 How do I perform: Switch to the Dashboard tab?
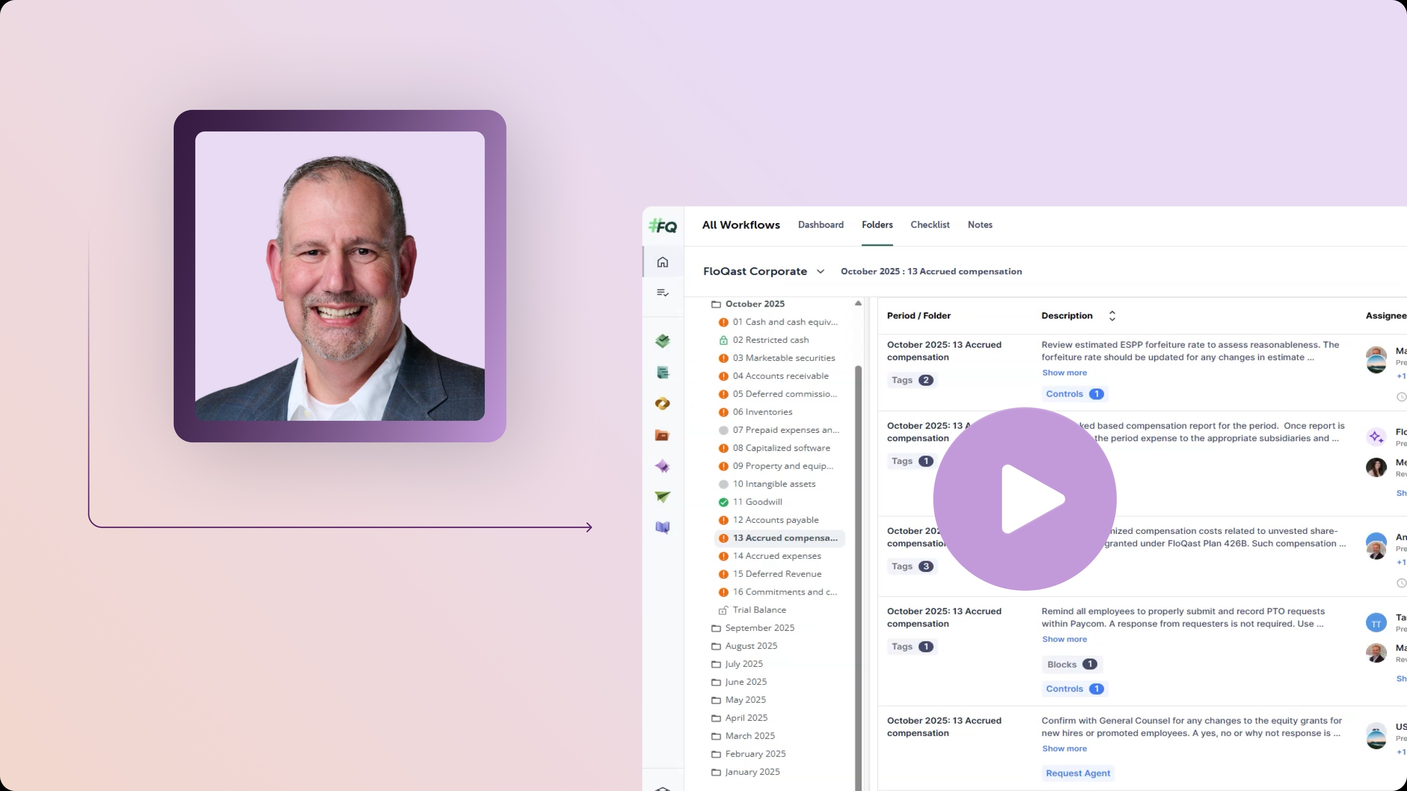[820, 225]
